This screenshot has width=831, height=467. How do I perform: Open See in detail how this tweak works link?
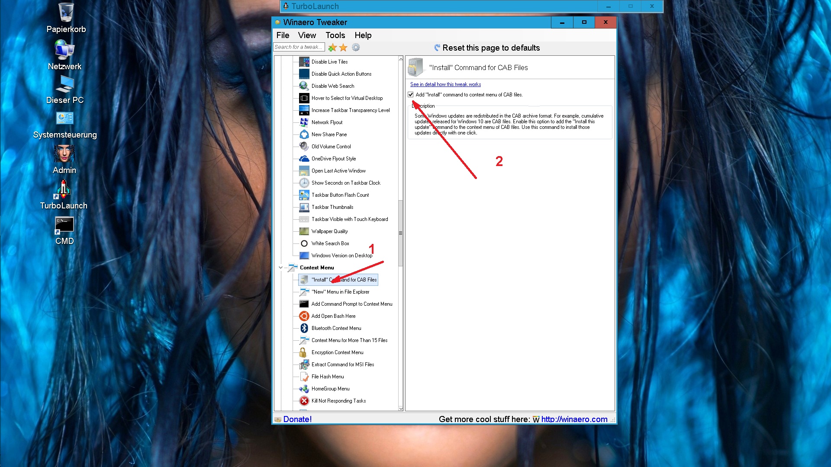(x=445, y=84)
